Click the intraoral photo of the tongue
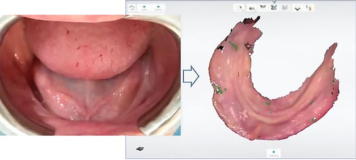This screenshot has width=356, height=160. [x=90, y=75]
